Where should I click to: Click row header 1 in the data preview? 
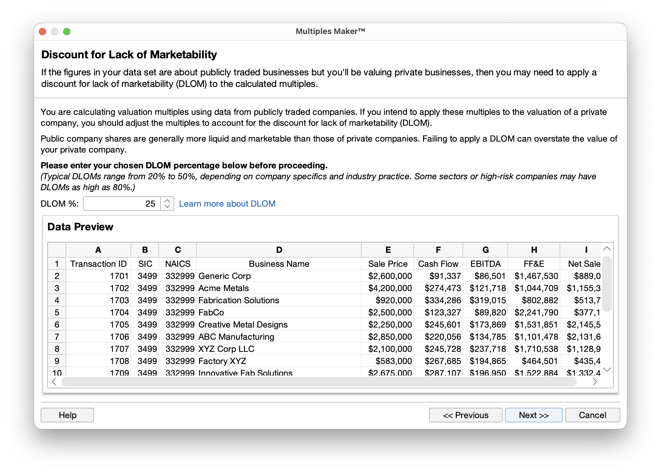57,264
